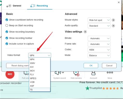The width and height of the screenshot is (123, 99).
Task: Choose AVI from the format list
Action: point(40,67)
